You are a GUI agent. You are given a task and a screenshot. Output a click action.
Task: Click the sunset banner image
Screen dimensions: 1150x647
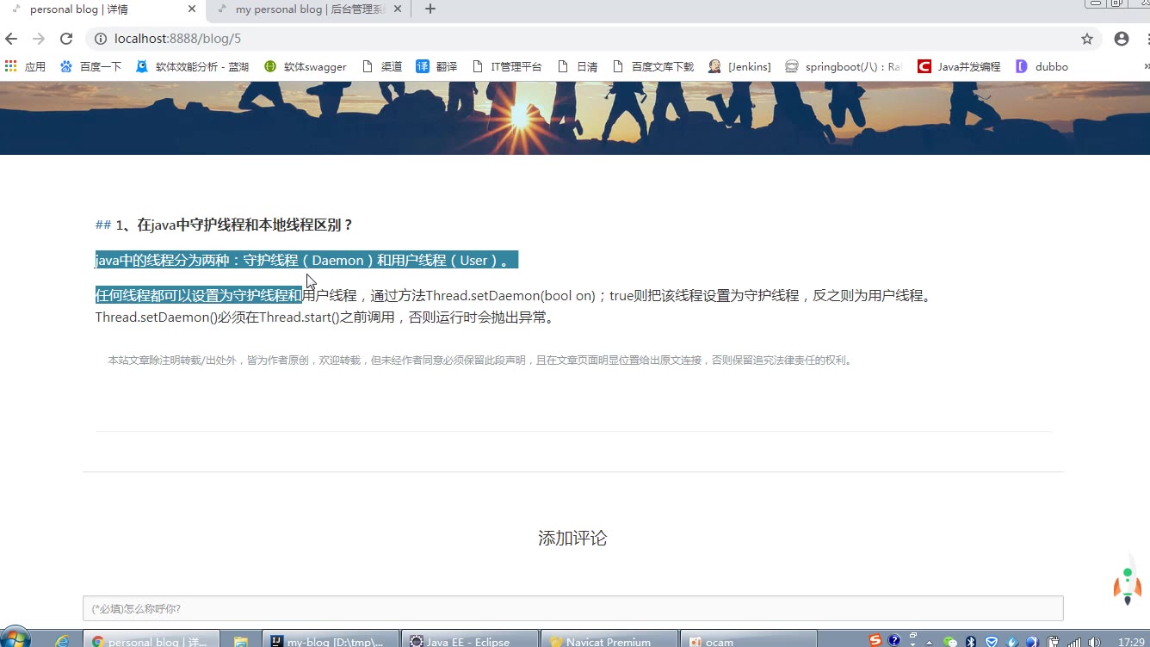coord(575,118)
